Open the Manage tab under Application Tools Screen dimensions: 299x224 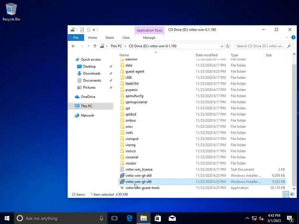(x=149, y=38)
